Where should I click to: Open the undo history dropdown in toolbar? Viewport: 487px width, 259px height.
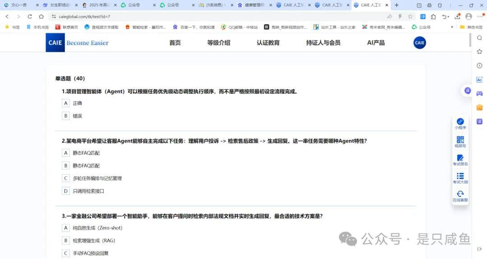[x=446, y=17]
